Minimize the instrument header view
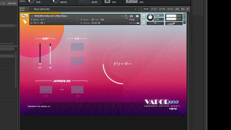The image size is (231, 130). tap(184, 17)
